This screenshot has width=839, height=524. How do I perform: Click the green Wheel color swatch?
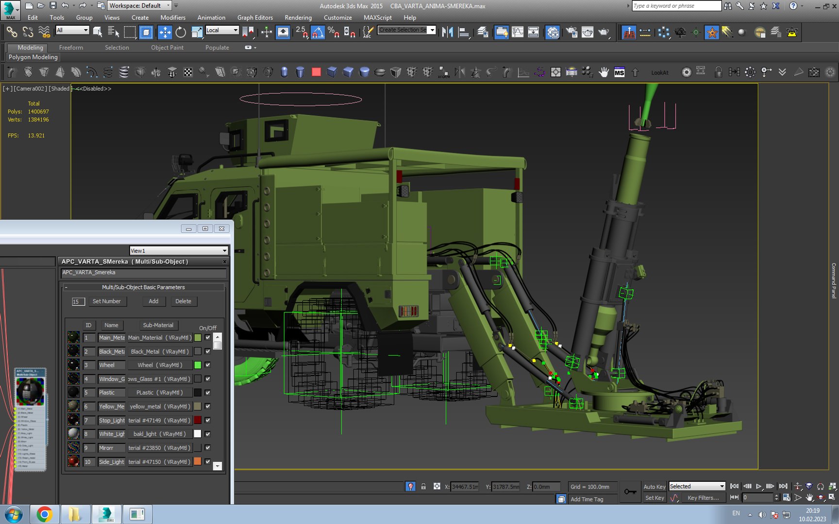[x=198, y=365]
